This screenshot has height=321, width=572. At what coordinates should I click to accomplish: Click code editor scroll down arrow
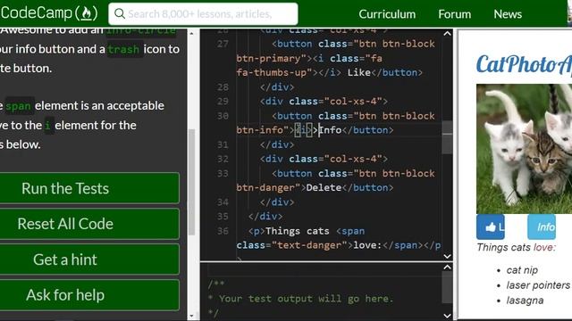[x=447, y=256]
